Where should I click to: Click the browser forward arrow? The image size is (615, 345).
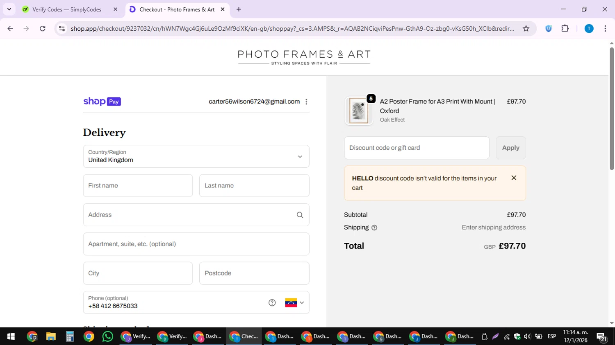pyautogui.click(x=26, y=29)
